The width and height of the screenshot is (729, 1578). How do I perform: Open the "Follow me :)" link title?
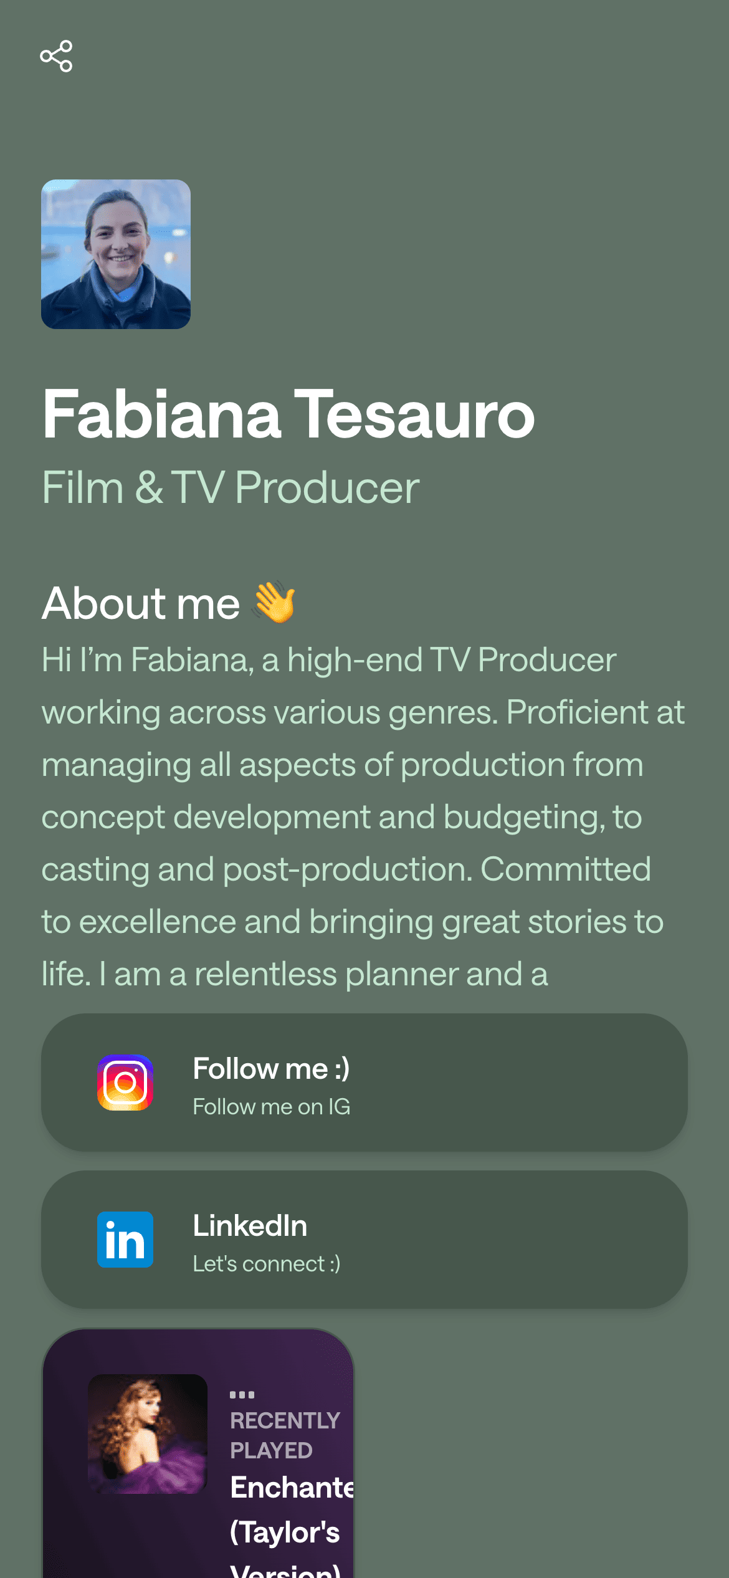[x=271, y=1069]
